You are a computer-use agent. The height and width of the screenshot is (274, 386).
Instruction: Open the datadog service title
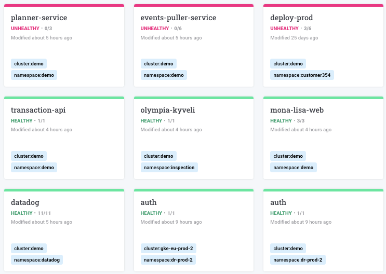(25, 202)
